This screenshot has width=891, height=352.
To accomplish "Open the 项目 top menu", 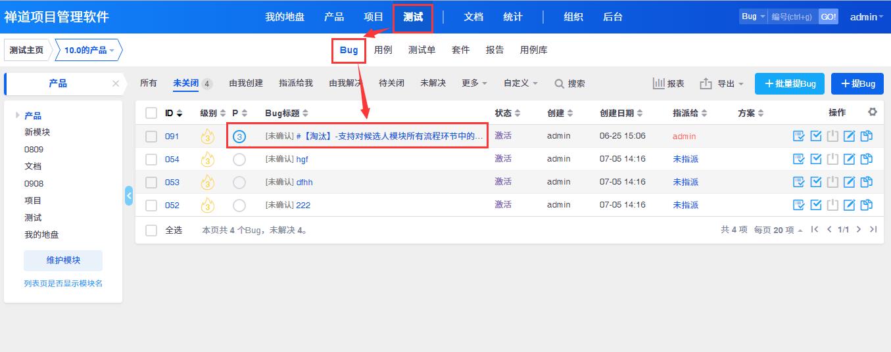I will click(x=373, y=17).
